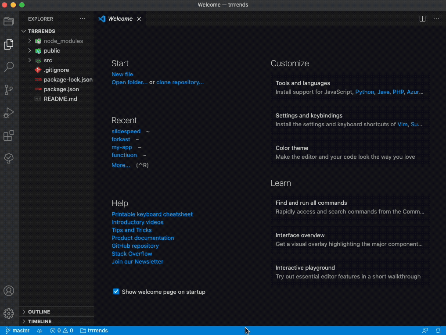Open the Tools and languages card
The width and height of the screenshot is (446, 335).
[350, 88]
